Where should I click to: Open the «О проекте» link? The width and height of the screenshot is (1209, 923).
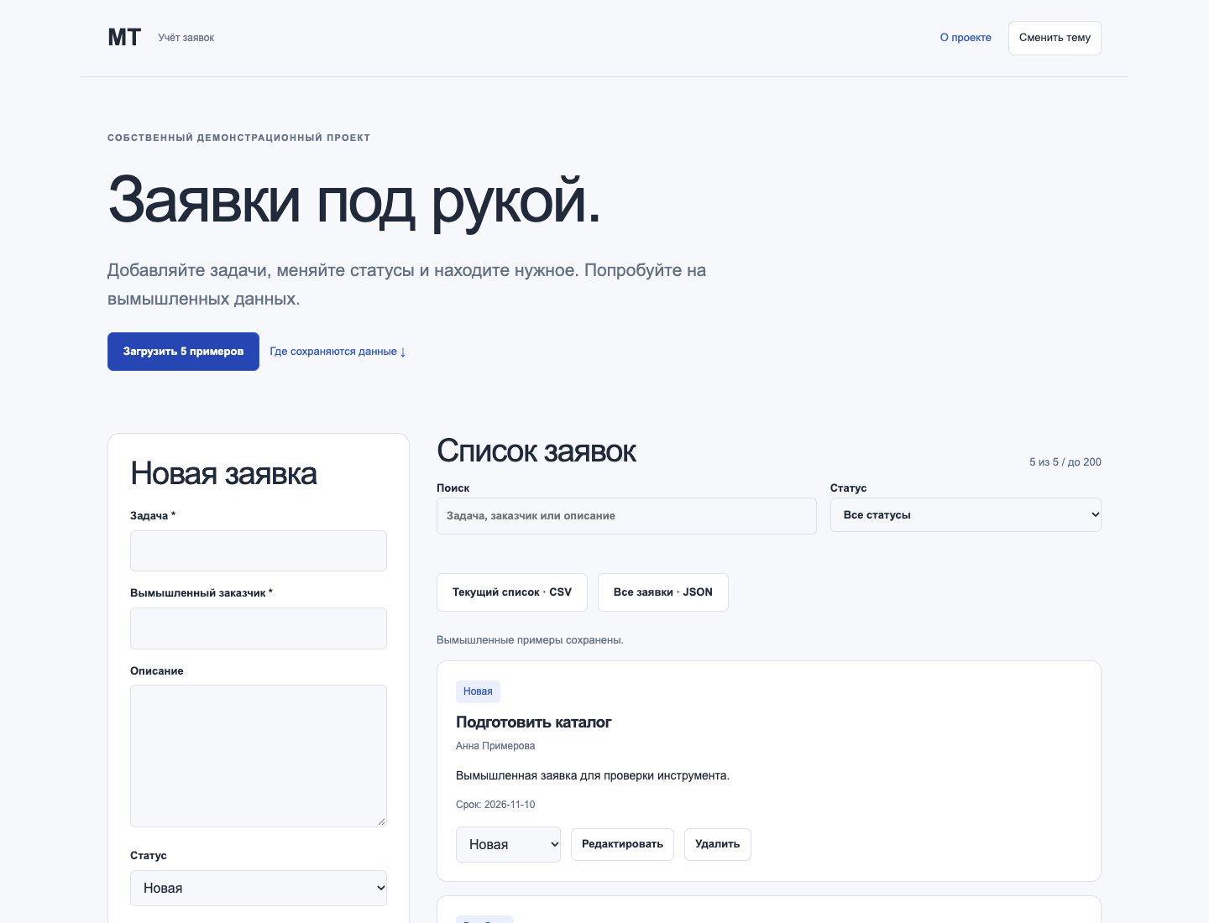pos(966,38)
